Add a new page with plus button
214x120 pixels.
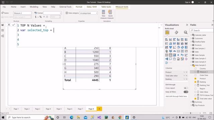[99, 109]
